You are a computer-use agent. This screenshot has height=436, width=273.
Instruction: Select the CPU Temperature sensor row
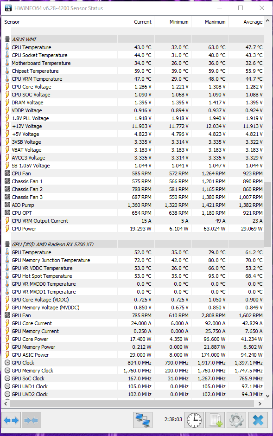133,47
